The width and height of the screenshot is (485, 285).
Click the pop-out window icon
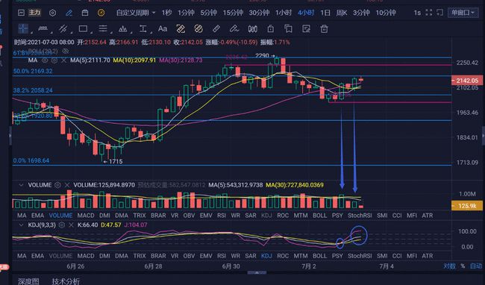pyautogui.click(x=439, y=13)
